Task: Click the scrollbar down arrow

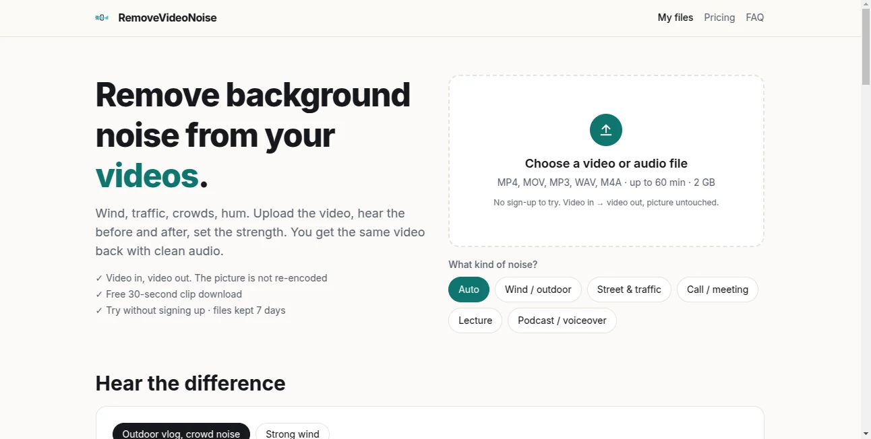Action: tap(866, 434)
